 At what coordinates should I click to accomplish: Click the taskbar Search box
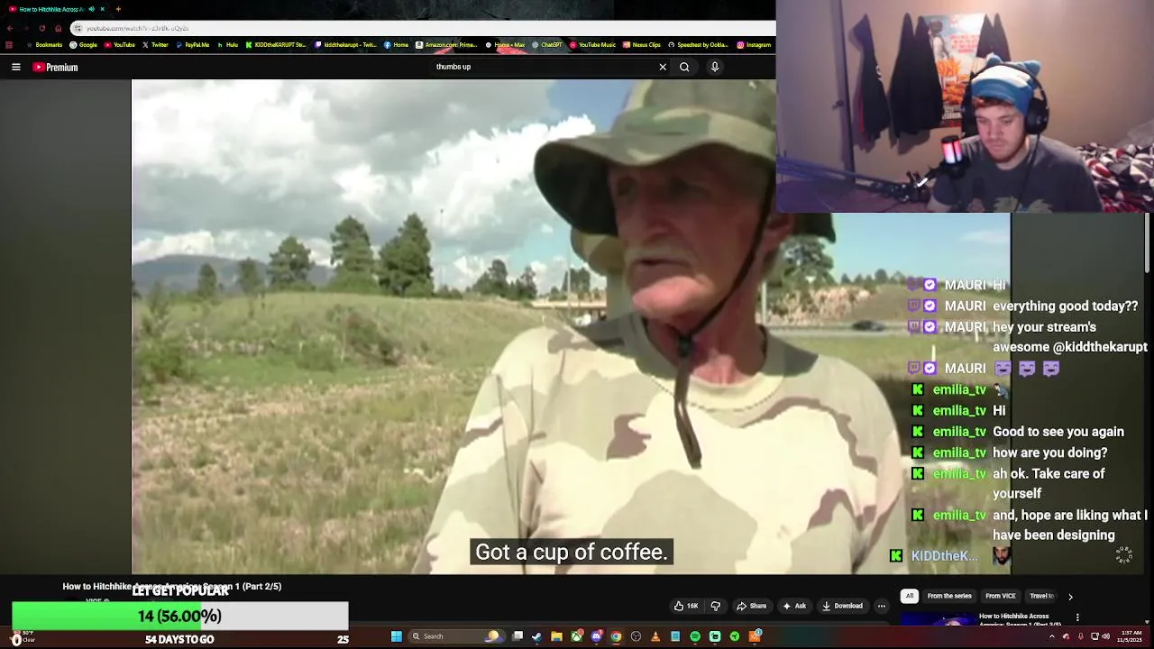point(456,636)
